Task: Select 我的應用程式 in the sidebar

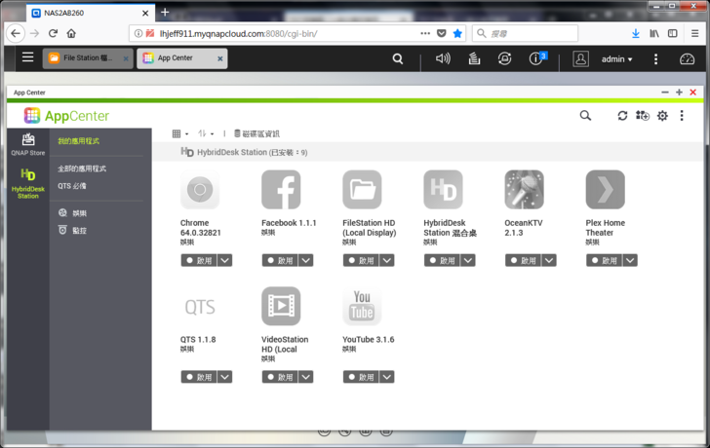Action: pyautogui.click(x=78, y=141)
